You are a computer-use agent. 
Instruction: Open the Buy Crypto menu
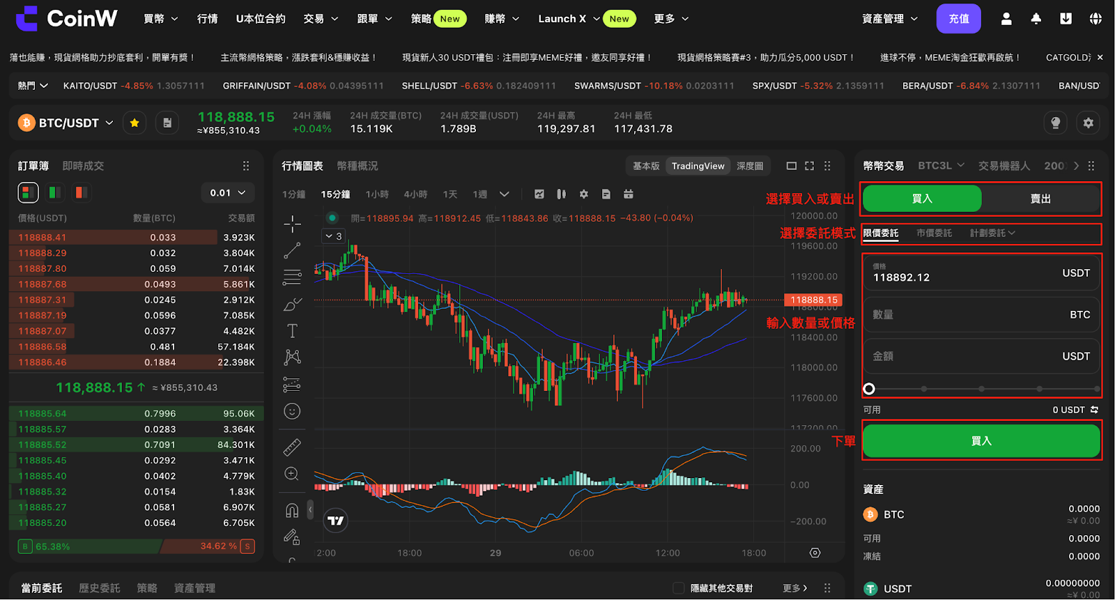(x=161, y=19)
